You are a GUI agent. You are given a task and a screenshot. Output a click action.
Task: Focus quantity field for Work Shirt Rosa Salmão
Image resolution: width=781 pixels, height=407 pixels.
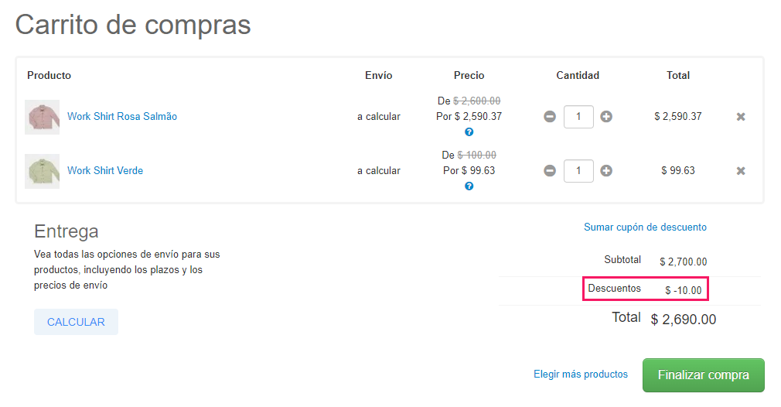pos(578,117)
